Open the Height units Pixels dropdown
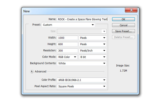Viewport: 158px width, 105px height. pos(93,44)
